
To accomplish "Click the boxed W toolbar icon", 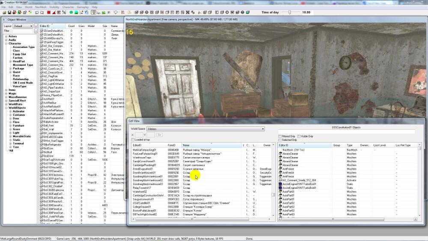I will pos(232,12).
